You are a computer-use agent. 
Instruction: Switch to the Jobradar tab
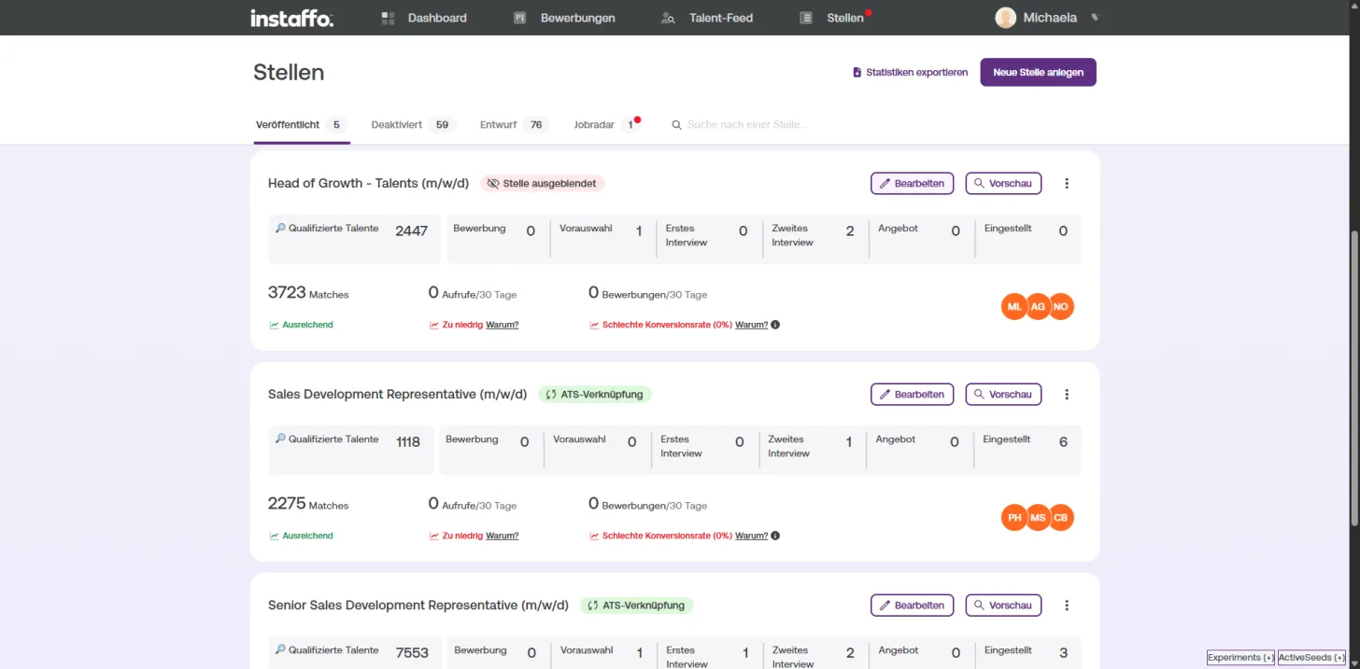click(607, 124)
